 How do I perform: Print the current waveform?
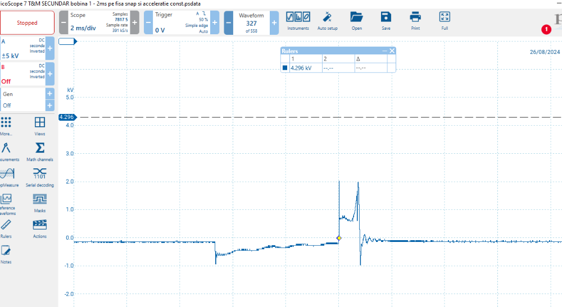pyautogui.click(x=415, y=21)
